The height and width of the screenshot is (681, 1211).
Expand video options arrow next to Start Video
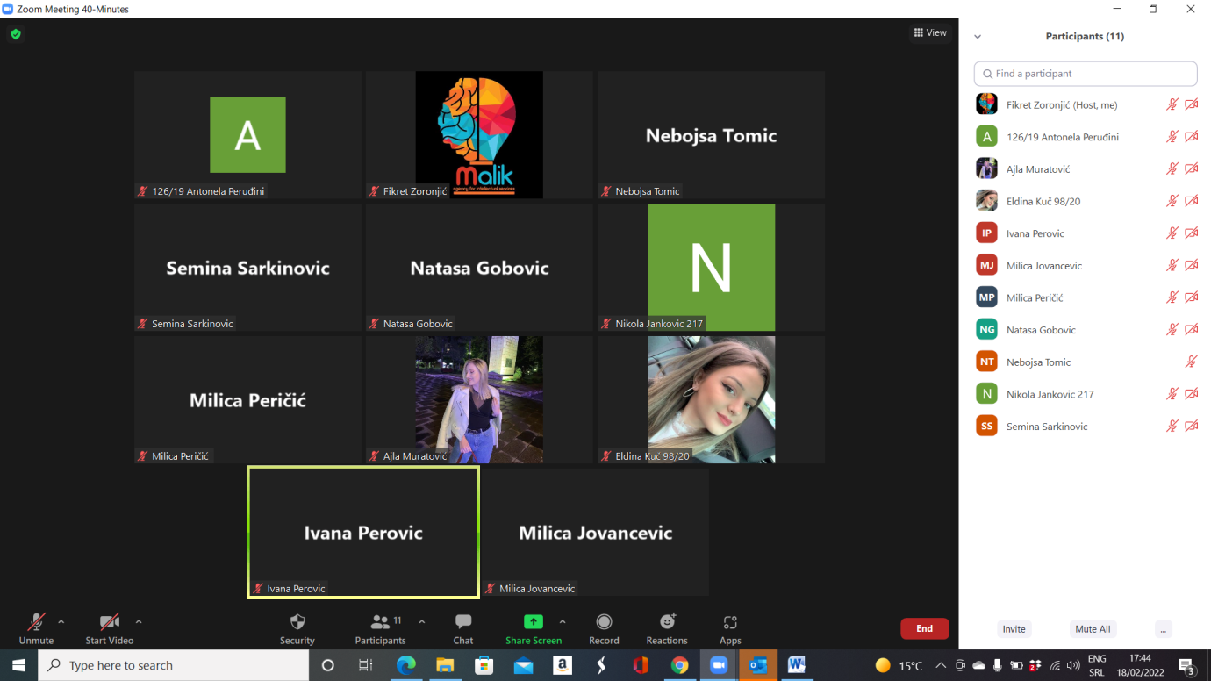tap(139, 622)
